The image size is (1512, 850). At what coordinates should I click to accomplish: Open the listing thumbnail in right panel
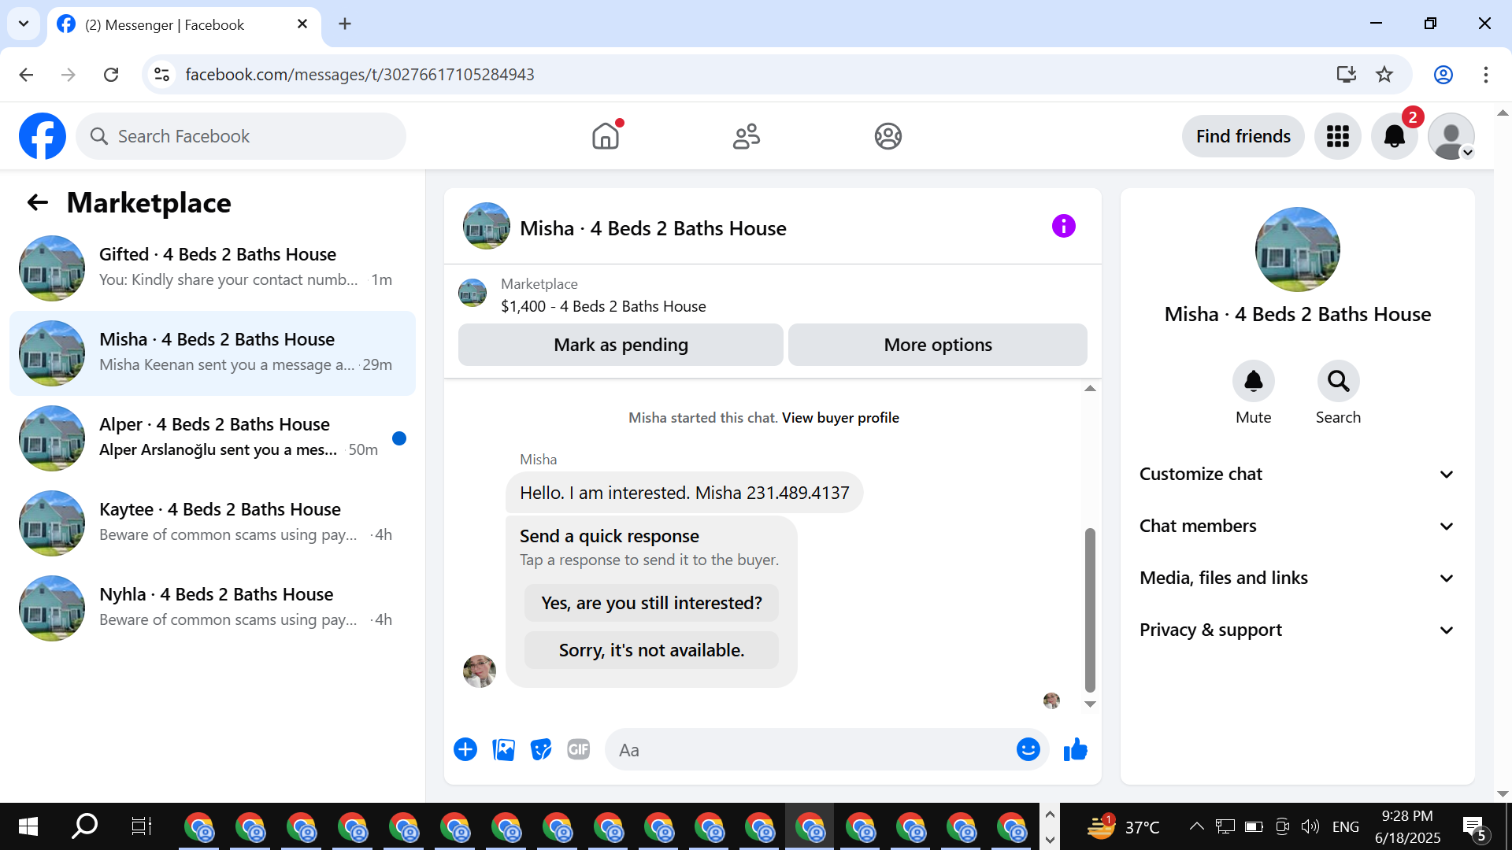(1297, 249)
